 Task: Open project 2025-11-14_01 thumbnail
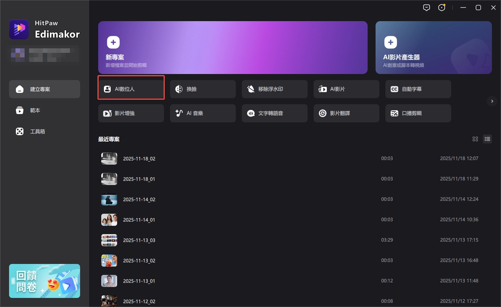[x=109, y=220]
